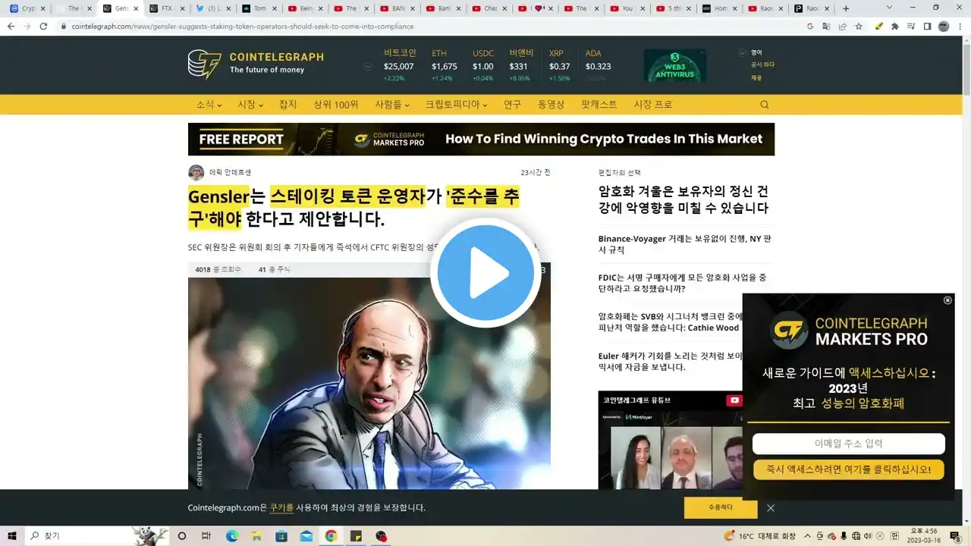Viewport: 971px width, 546px height.
Task: Click the 즉시 액세스하려면 여기를 클릭하십시오 button
Action: pyautogui.click(x=848, y=469)
